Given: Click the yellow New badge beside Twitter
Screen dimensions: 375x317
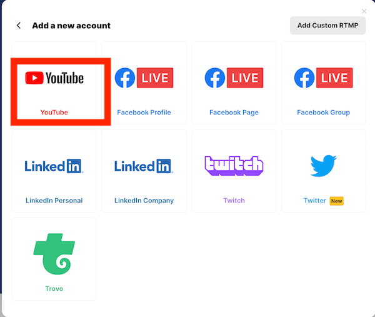Looking at the screenshot, I should pyautogui.click(x=336, y=201).
